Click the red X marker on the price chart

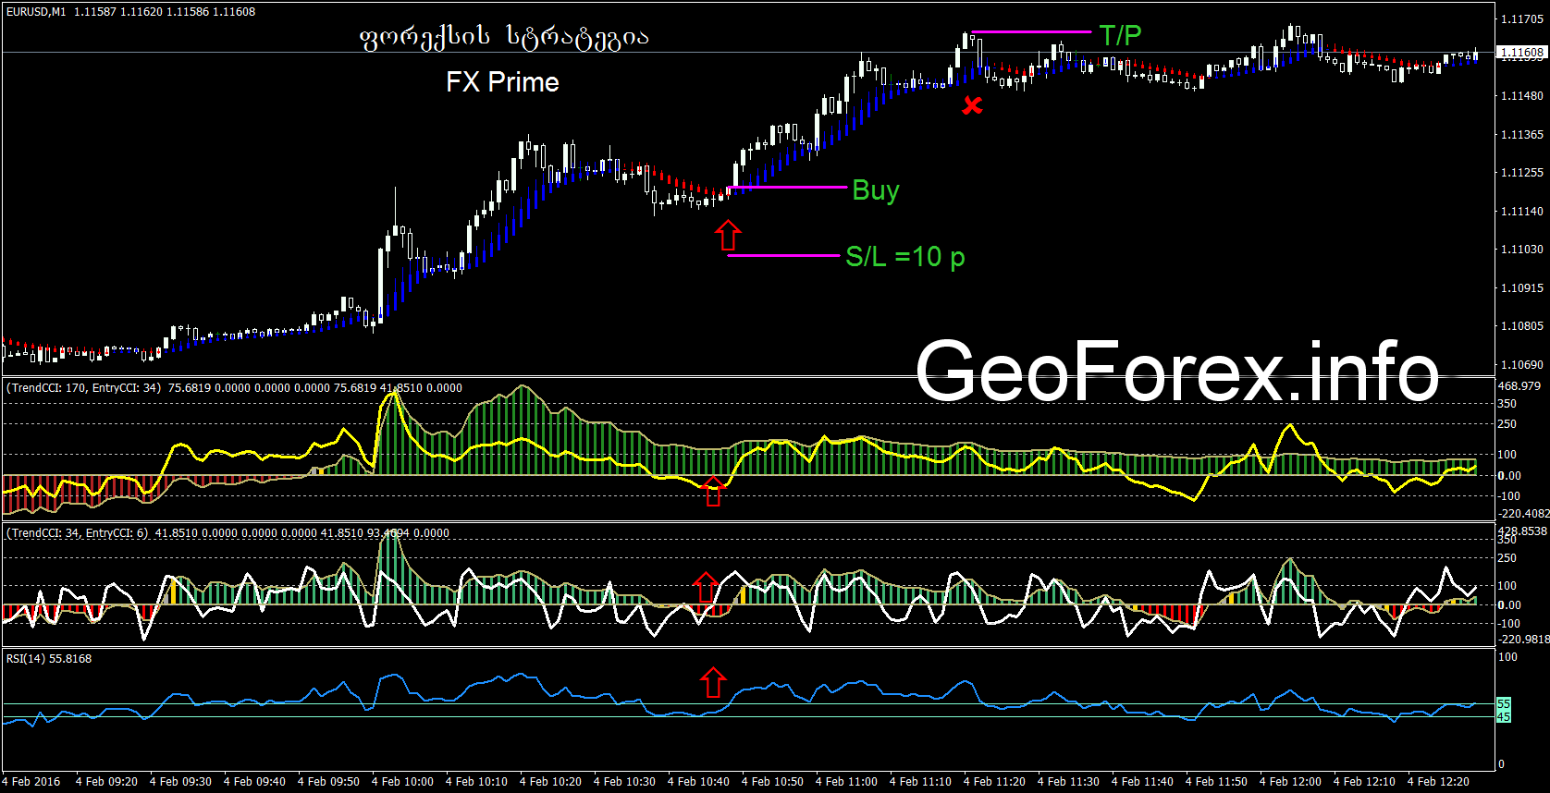[x=971, y=105]
